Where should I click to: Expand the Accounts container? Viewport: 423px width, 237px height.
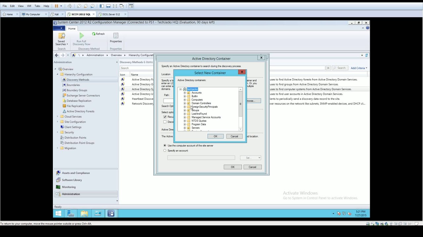coord(185,93)
